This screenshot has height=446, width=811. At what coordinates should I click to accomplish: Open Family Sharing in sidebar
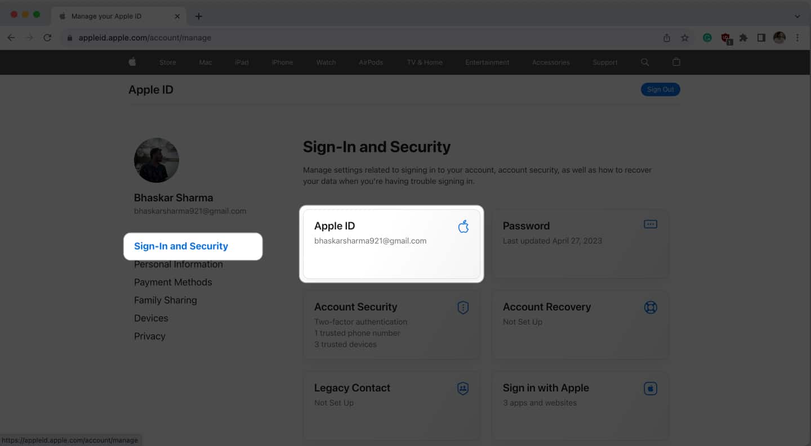[166, 300]
